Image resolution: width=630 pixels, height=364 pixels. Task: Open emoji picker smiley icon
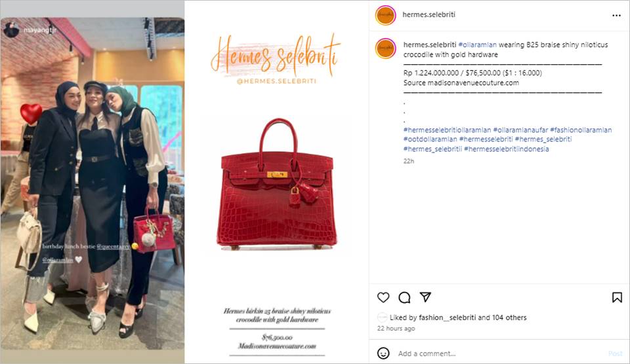pyautogui.click(x=383, y=353)
